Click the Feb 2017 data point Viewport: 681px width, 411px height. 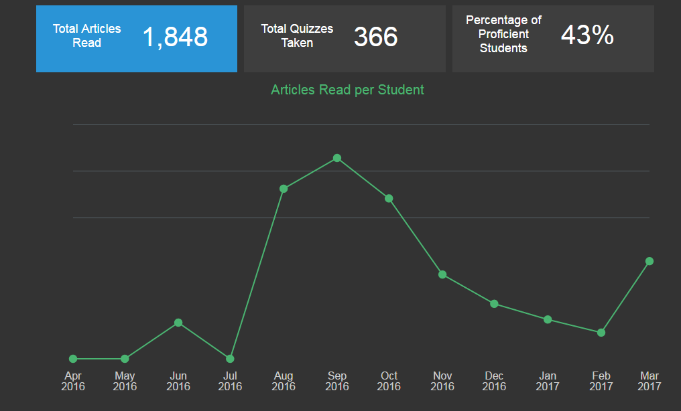click(601, 333)
